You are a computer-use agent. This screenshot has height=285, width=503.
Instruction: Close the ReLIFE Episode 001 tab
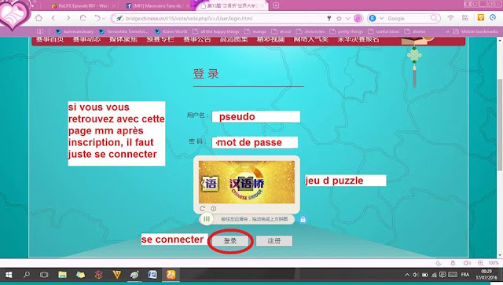(x=113, y=5)
